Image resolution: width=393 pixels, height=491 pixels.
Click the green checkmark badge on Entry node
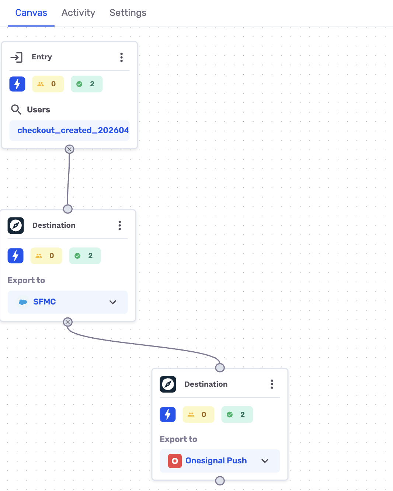point(86,84)
